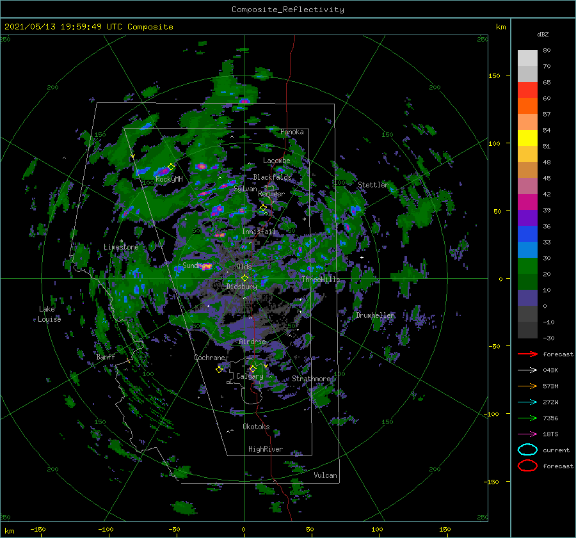Click the Composite_Reflectivity title

287,10
